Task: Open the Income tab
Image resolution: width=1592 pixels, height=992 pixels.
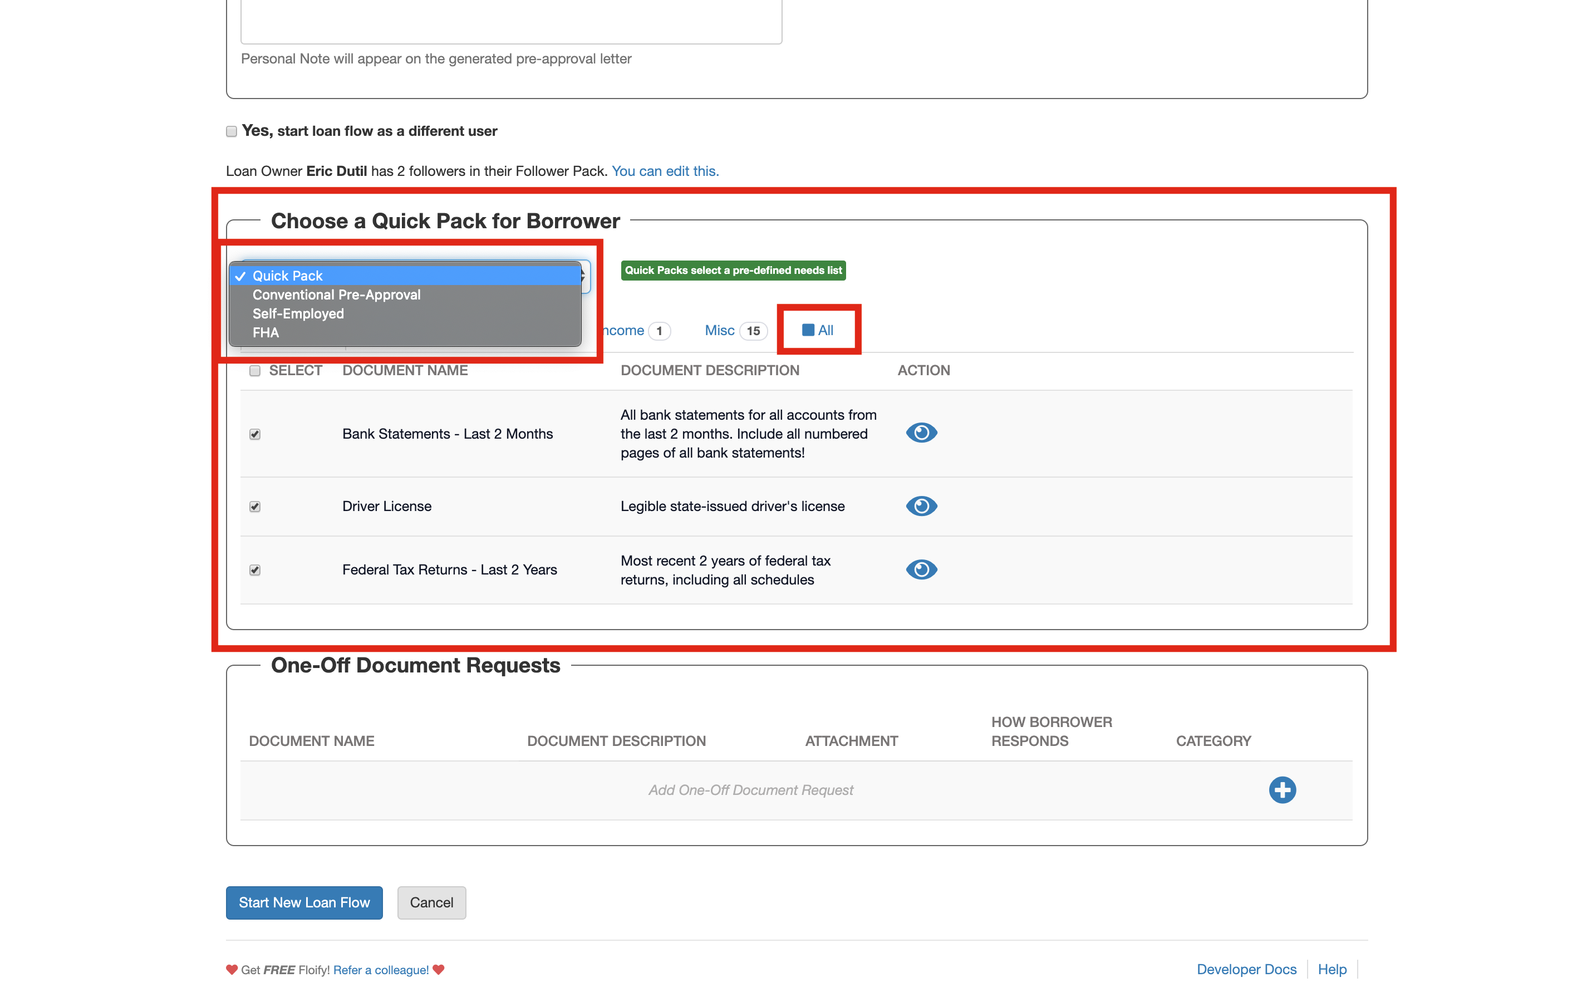Action: (x=625, y=331)
